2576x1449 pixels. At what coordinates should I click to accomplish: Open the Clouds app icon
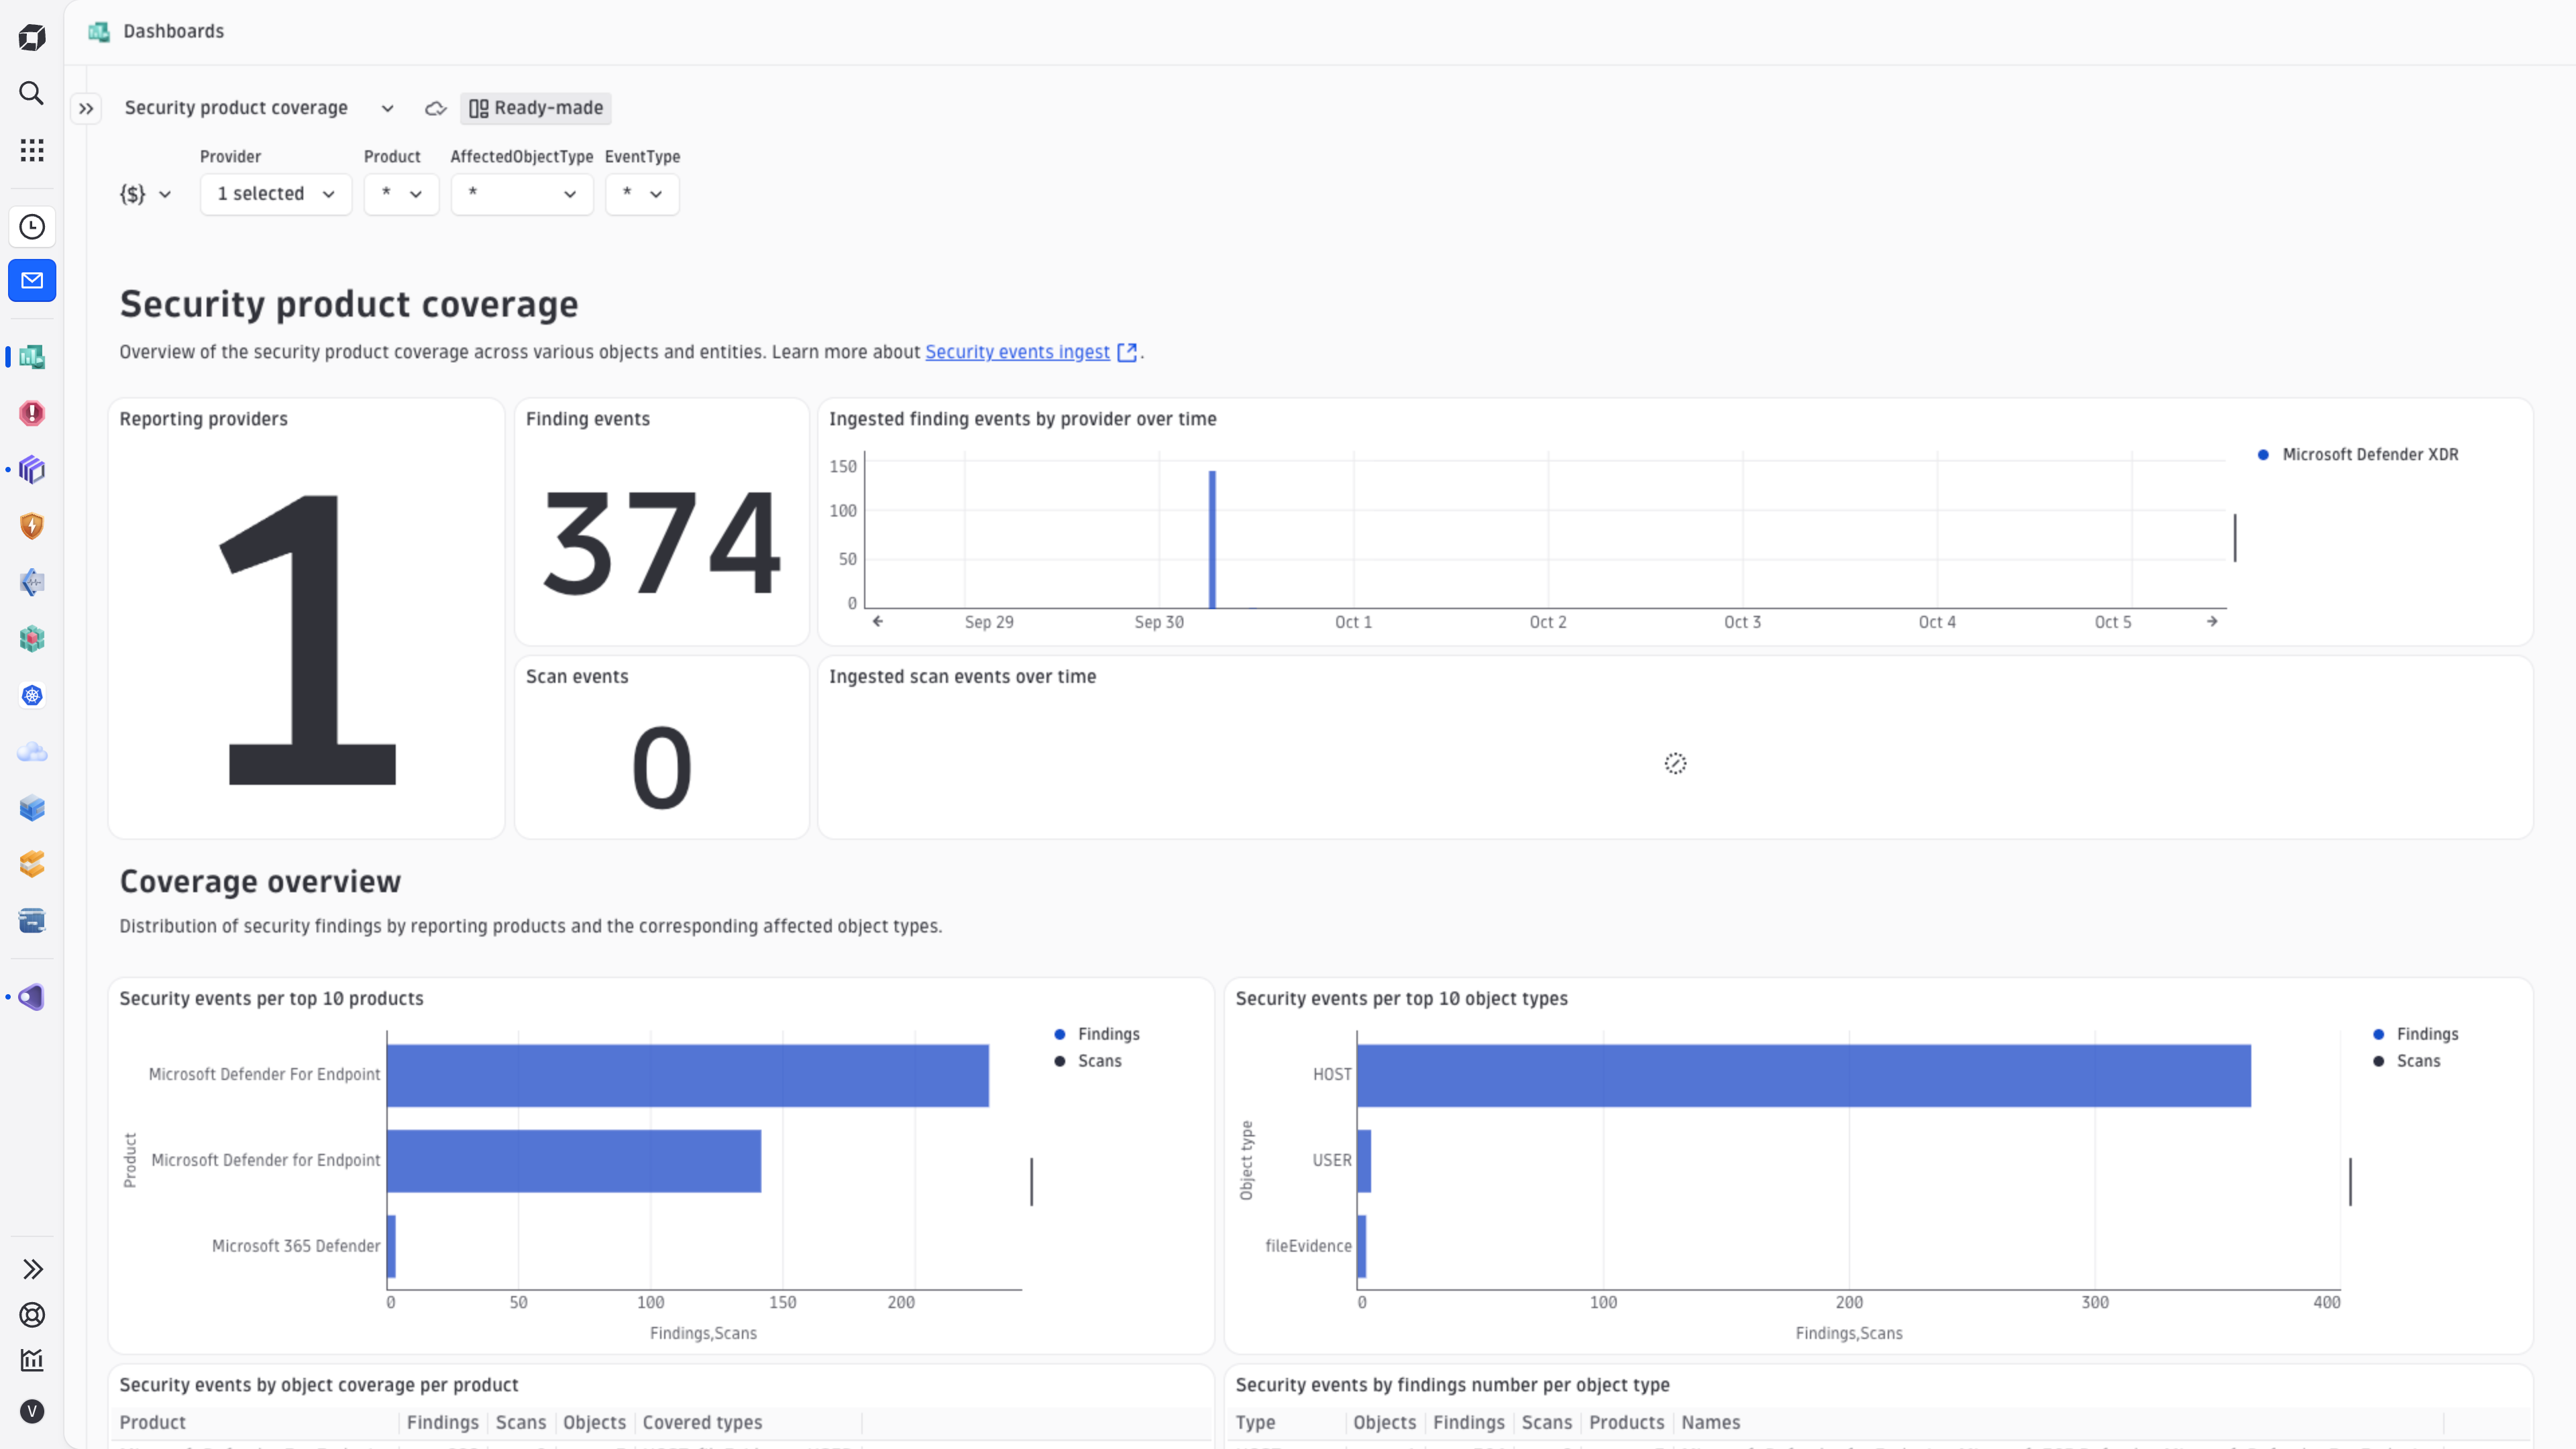[32, 752]
